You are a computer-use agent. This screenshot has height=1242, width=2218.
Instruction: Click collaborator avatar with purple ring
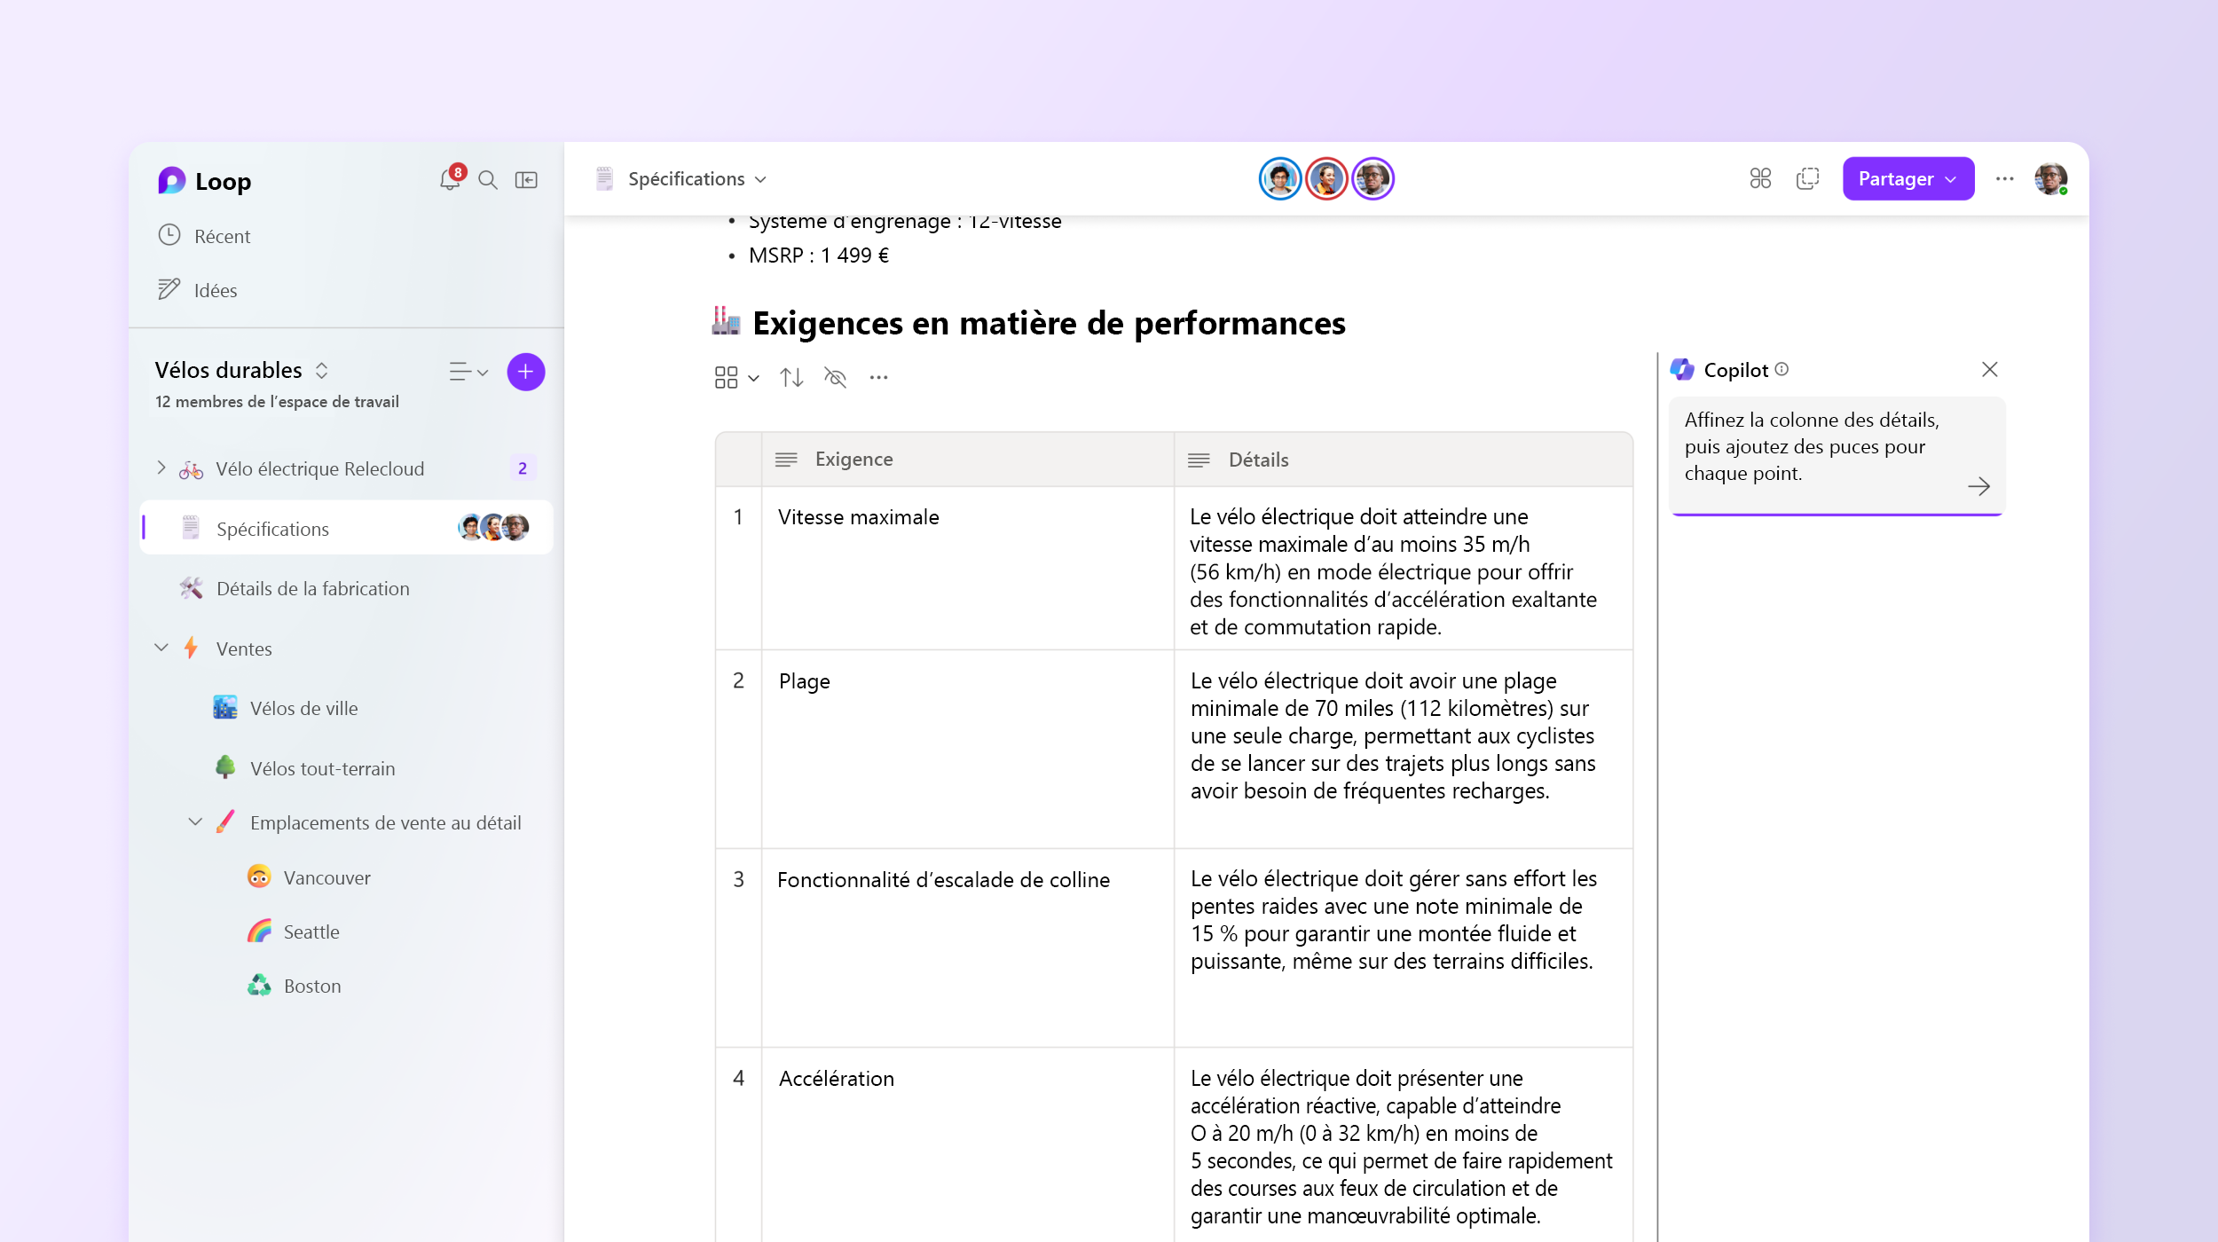pyautogui.click(x=1372, y=179)
